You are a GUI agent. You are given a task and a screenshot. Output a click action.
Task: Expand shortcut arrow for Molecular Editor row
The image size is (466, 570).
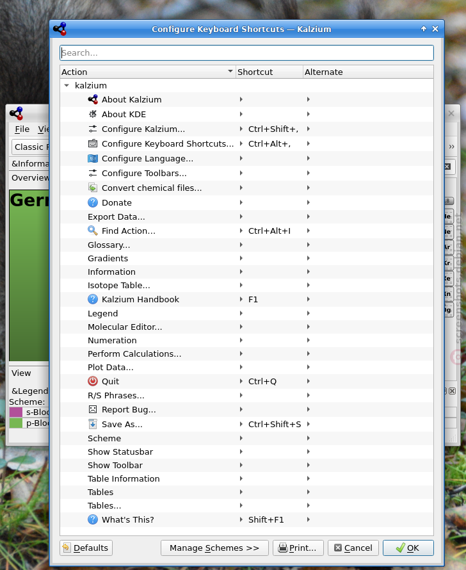(x=241, y=327)
